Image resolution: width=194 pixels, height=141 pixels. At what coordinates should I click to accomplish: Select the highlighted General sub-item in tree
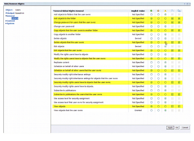coord(15,18)
